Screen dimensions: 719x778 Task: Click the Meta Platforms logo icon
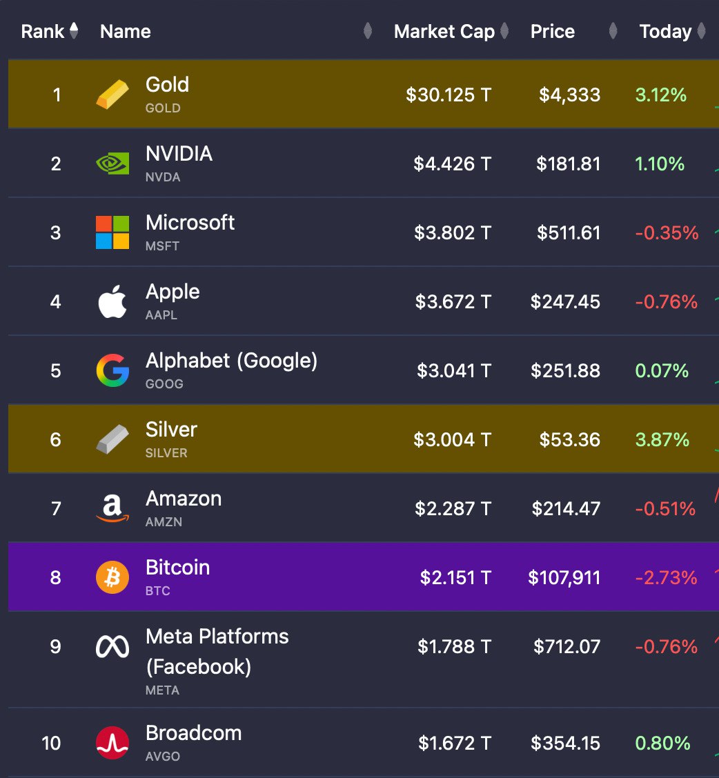(x=112, y=647)
